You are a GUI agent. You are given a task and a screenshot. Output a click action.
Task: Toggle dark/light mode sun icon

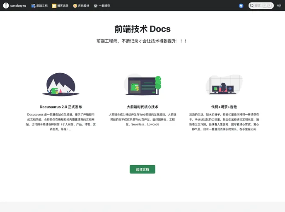click(x=279, y=6)
